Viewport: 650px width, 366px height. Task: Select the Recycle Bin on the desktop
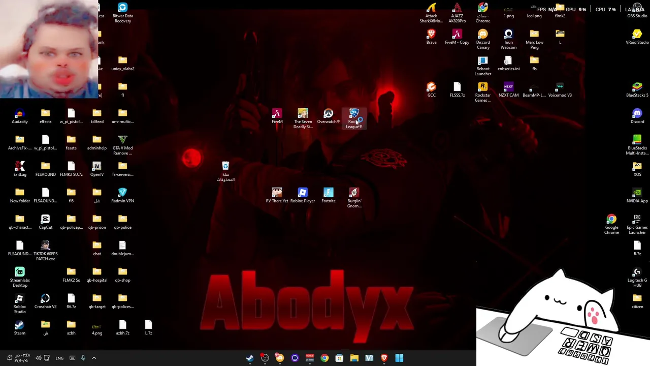point(225,172)
